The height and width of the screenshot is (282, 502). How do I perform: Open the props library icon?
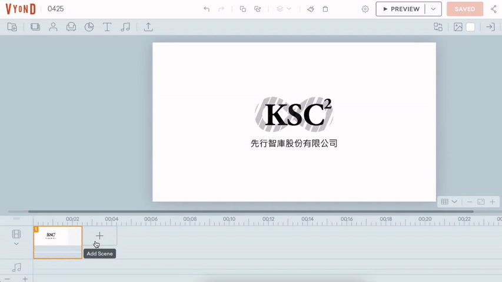pyautogui.click(x=71, y=27)
